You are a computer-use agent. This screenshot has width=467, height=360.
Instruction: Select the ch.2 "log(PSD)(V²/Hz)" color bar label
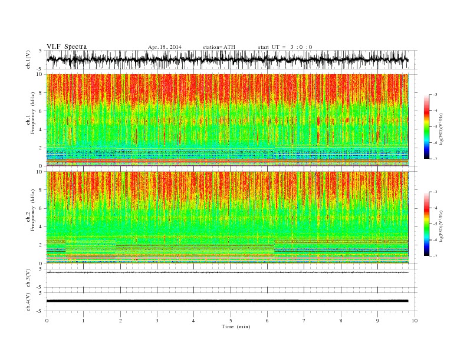442,226
